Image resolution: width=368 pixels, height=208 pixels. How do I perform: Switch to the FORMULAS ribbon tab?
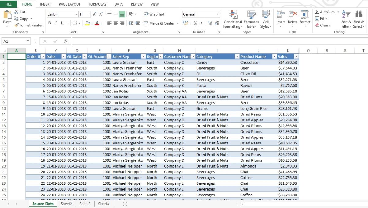(97, 4)
